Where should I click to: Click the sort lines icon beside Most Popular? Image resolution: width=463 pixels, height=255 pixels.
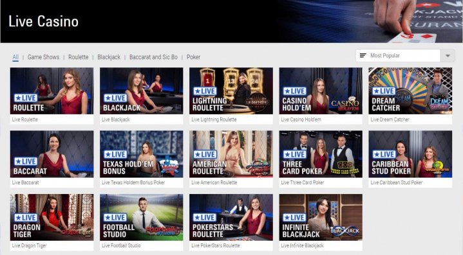(363, 56)
